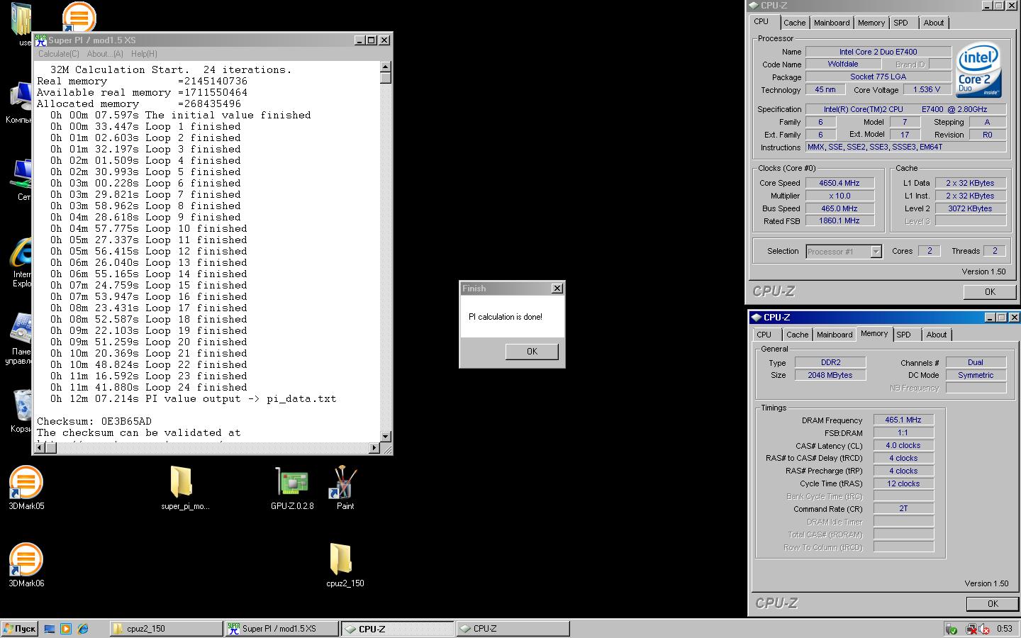Select the My Computer (Компьютер) desktop icon
The image size is (1021, 638).
(20, 103)
